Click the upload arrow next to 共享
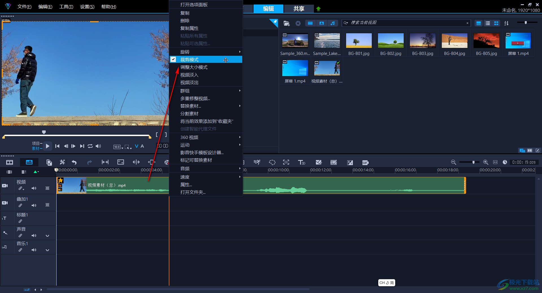This screenshot has width=542, height=293. (x=318, y=9)
